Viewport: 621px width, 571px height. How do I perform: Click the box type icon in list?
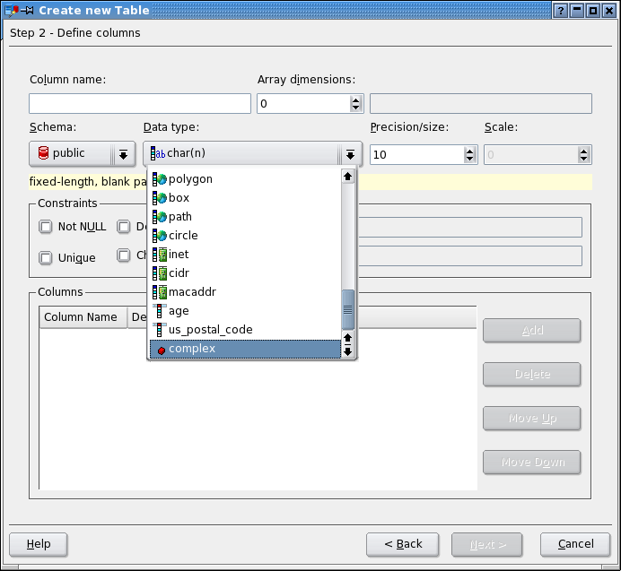(x=160, y=198)
